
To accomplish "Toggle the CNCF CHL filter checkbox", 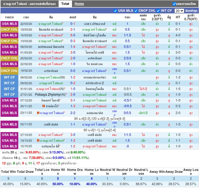I will click(x=135, y=11).
